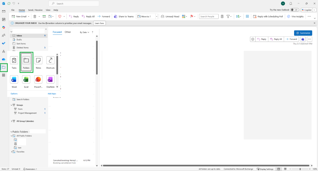Open the By Date sort dropdown
This screenshot has width=318, height=171.
pyautogui.click(x=84, y=32)
